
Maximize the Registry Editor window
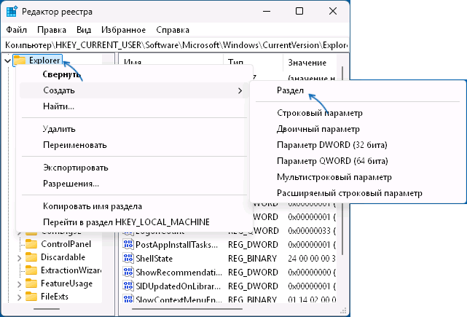click(299, 12)
